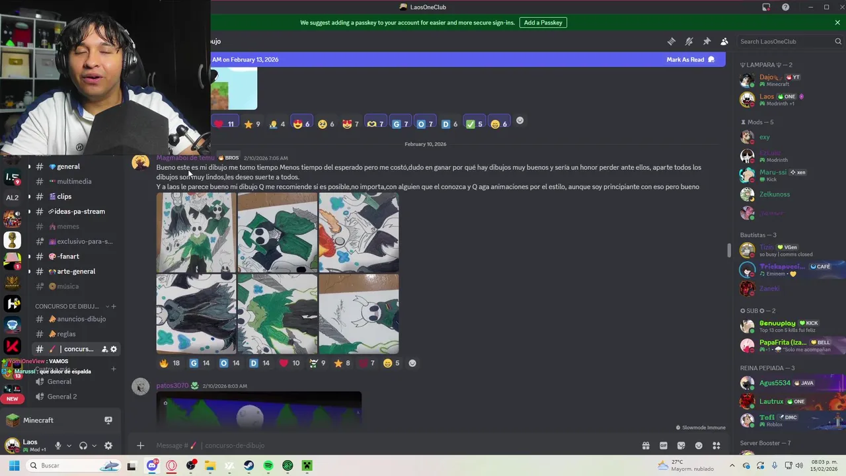Open edit channel gear on concurso channel
846x476 pixels.
coord(114,349)
